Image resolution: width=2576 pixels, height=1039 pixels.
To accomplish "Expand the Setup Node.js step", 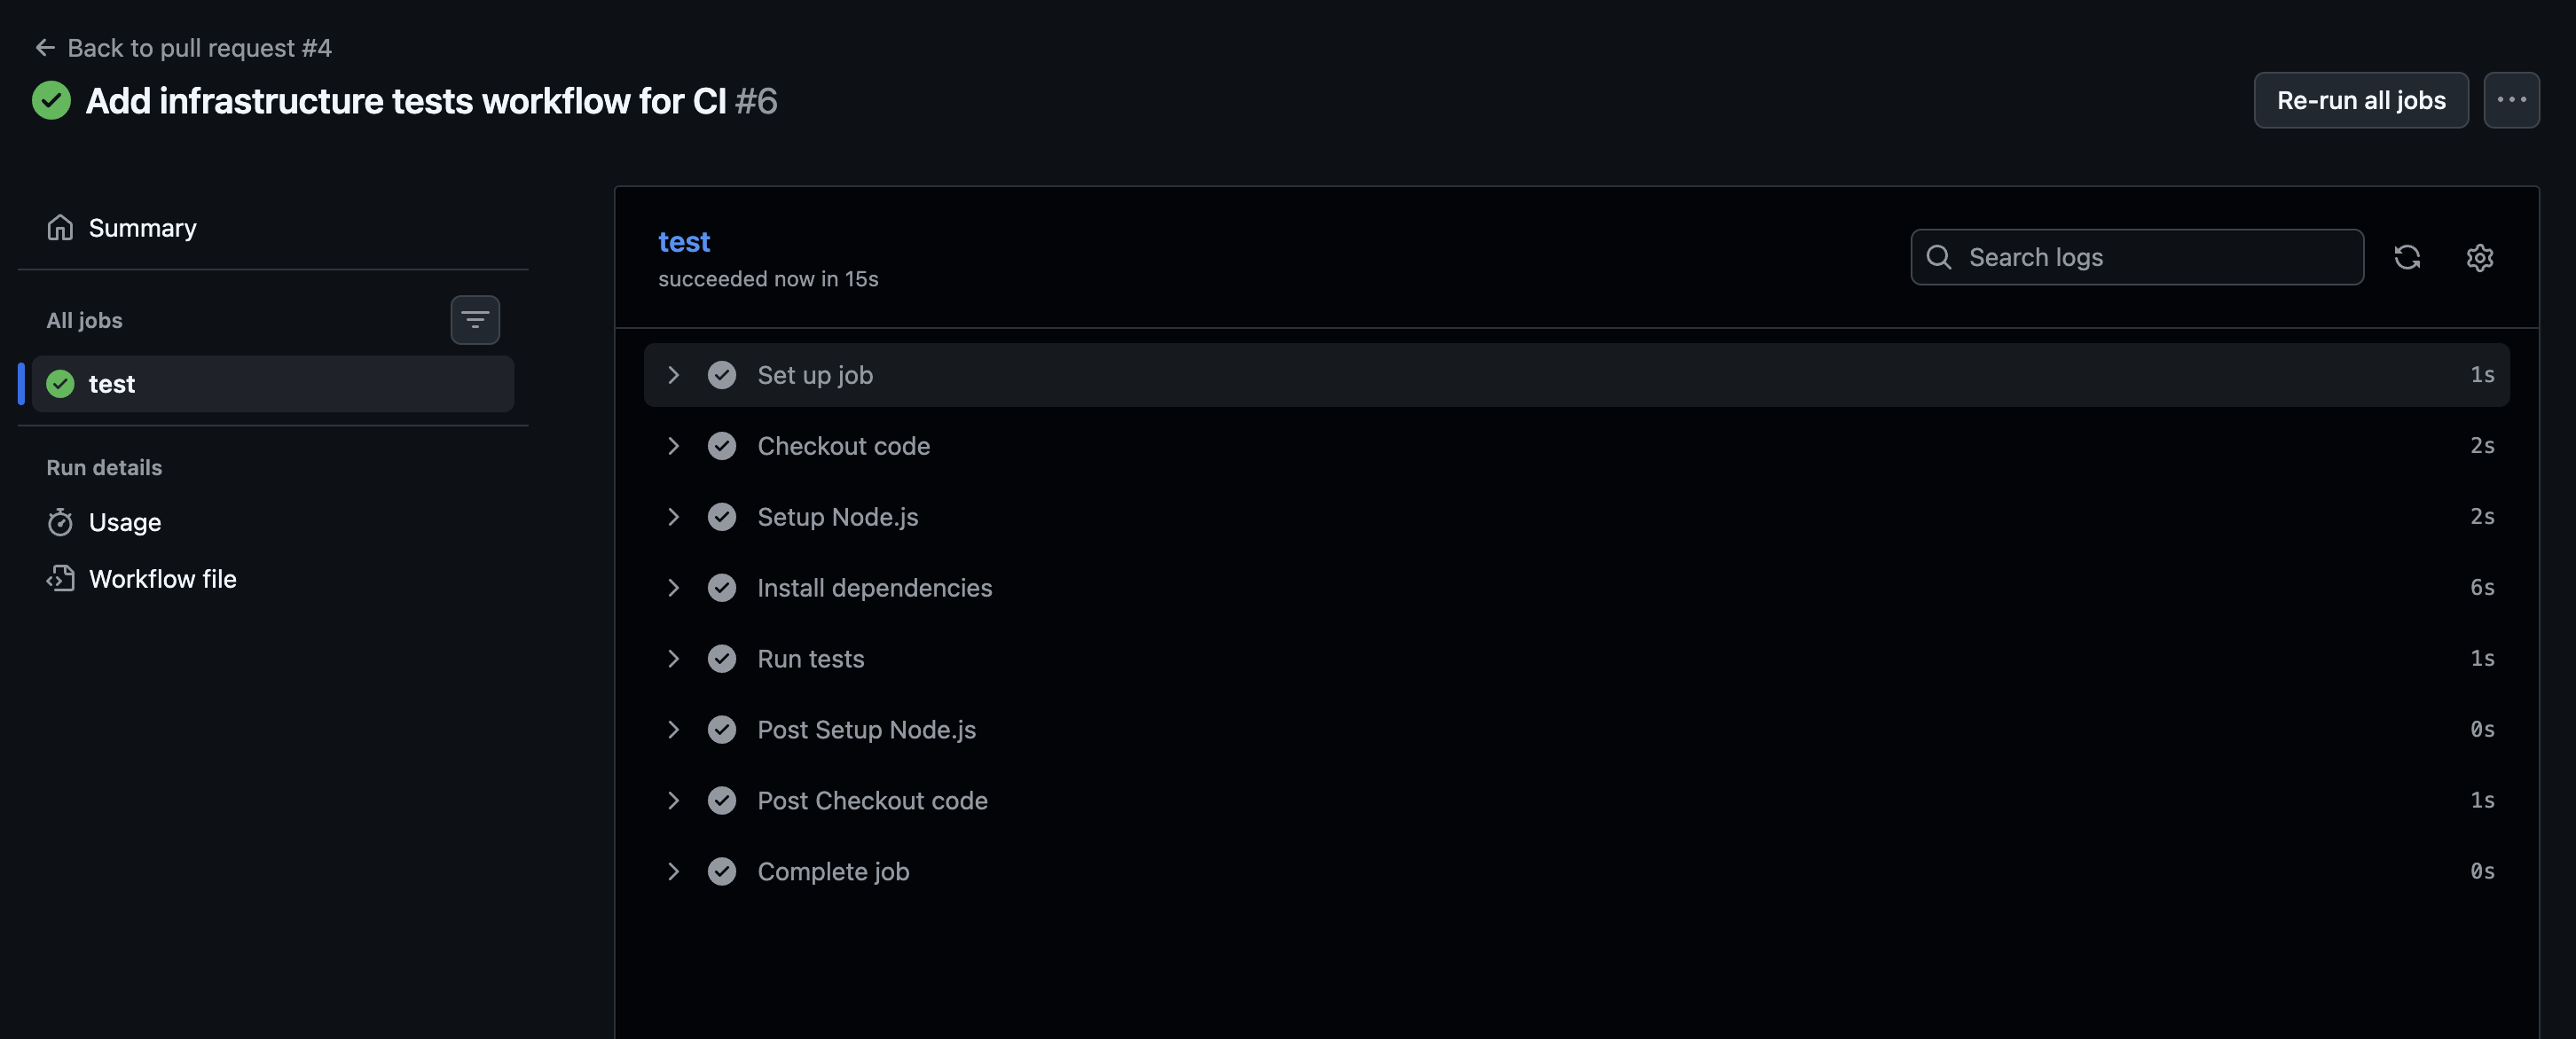I will [x=674, y=517].
